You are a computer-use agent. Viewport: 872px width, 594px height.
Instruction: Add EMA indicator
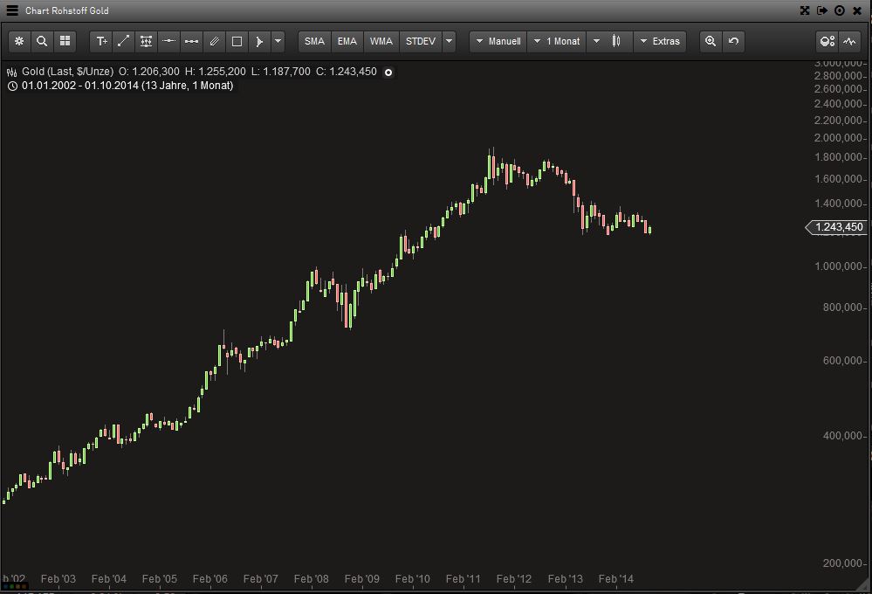pyautogui.click(x=347, y=41)
